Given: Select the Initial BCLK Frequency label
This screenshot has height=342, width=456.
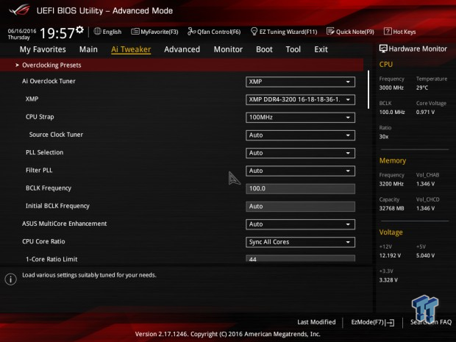Looking at the screenshot, I should coord(57,206).
